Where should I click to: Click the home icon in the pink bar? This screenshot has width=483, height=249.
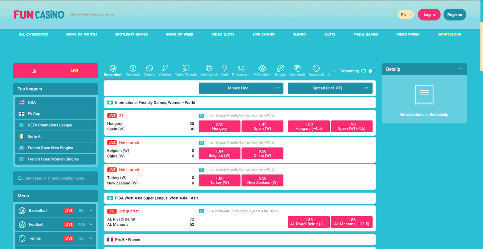(x=34, y=71)
